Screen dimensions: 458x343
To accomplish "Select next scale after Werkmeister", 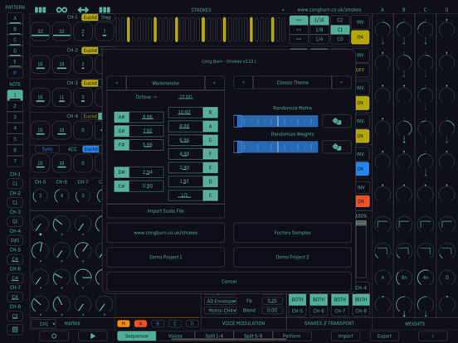I will tap(214, 83).
